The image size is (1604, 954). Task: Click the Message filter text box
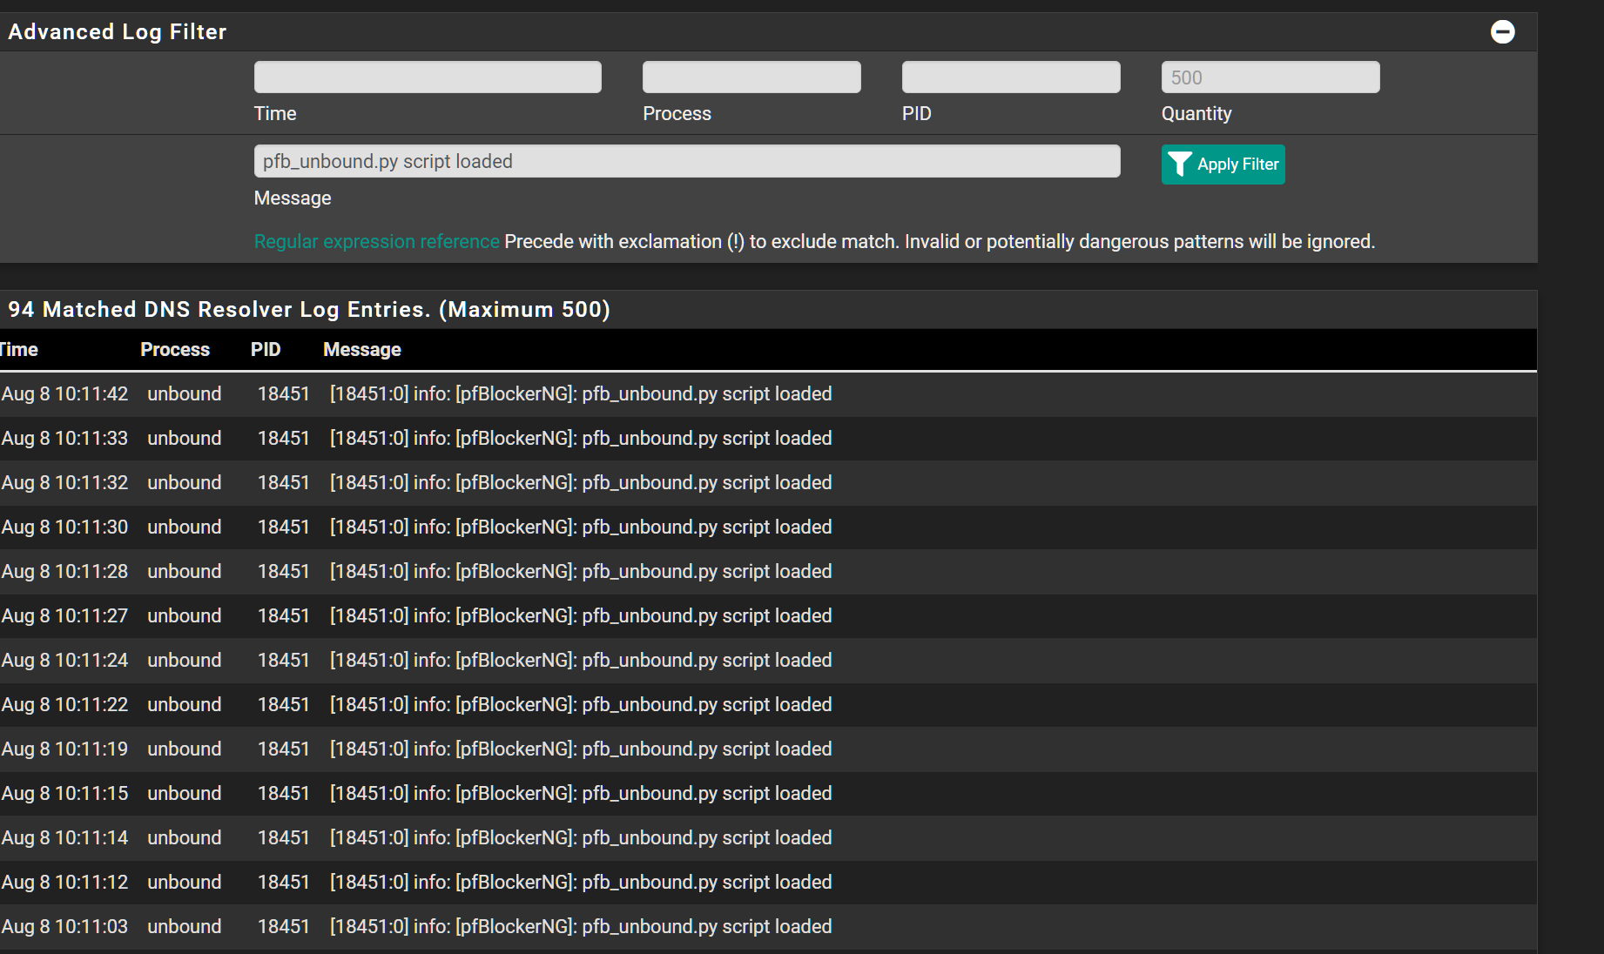(x=687, y=161)
